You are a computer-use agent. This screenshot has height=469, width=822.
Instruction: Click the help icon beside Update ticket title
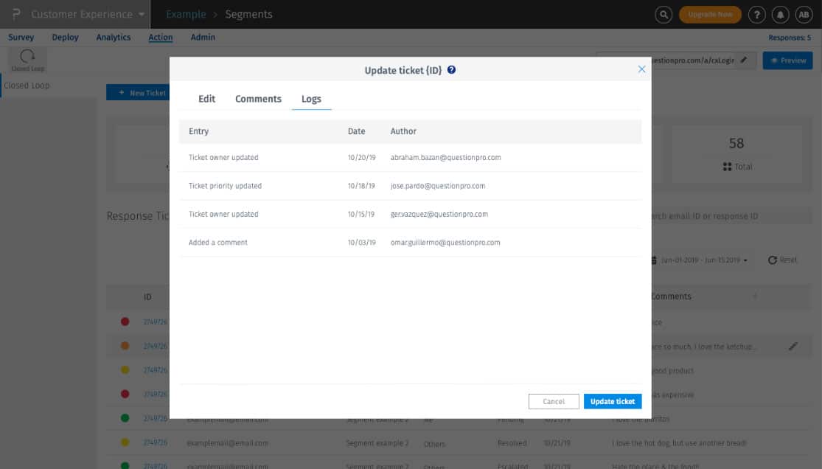(x=451, y=70)
